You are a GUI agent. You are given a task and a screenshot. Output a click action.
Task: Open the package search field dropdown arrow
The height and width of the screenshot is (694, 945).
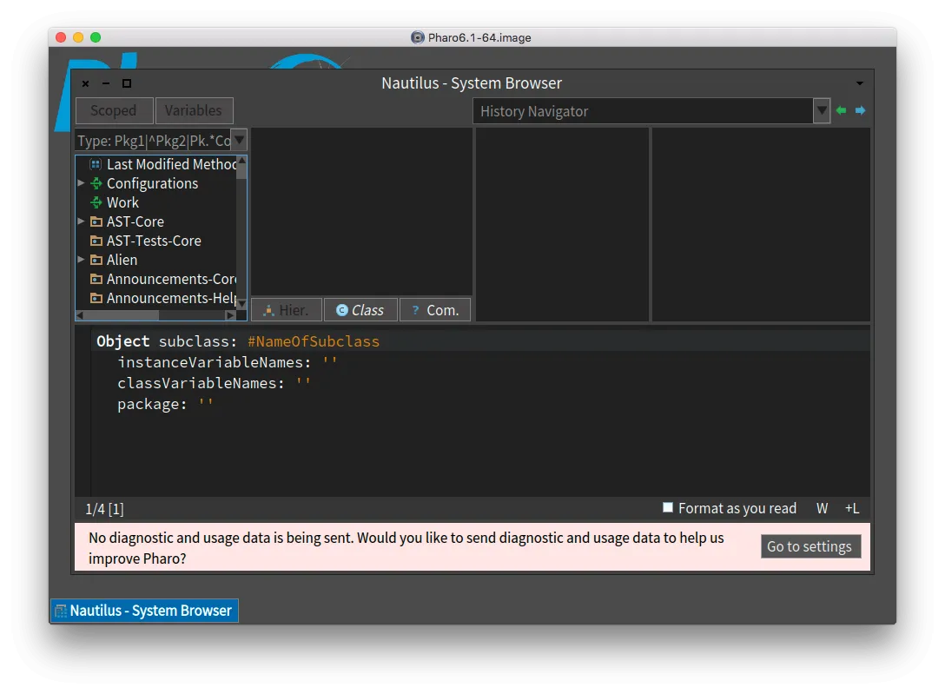pos(239,141)
